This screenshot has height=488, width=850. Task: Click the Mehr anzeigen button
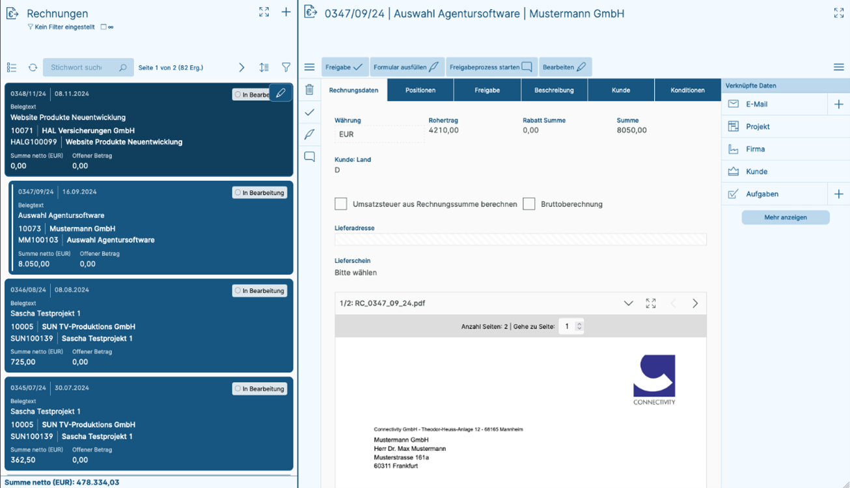785,217
